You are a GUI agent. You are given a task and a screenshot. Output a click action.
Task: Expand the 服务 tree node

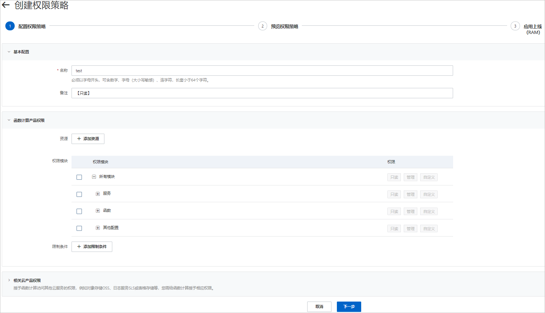tap(98, 193)
